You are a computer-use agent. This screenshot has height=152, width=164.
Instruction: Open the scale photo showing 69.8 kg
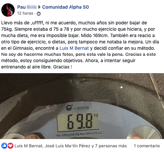82,106
